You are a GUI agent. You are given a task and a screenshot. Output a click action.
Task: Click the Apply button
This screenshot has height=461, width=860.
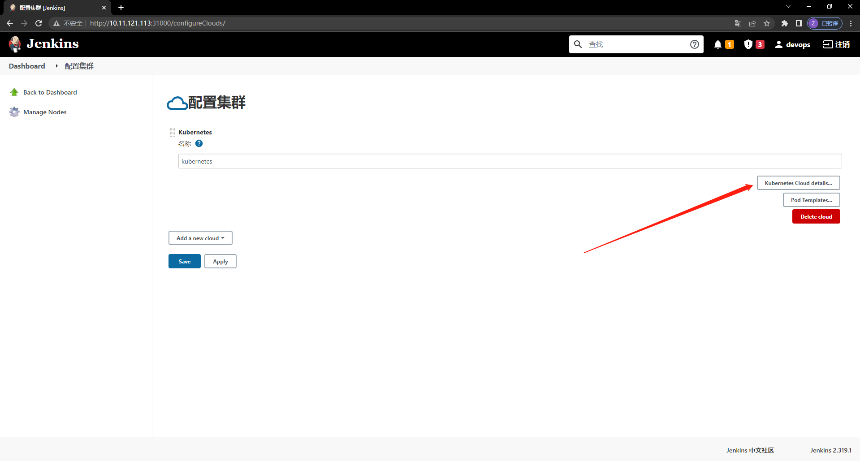(x=220, y=261)
